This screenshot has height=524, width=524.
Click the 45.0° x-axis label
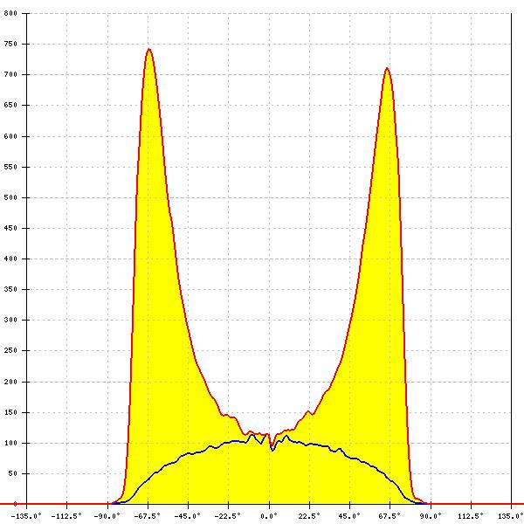tap(350, 516)
